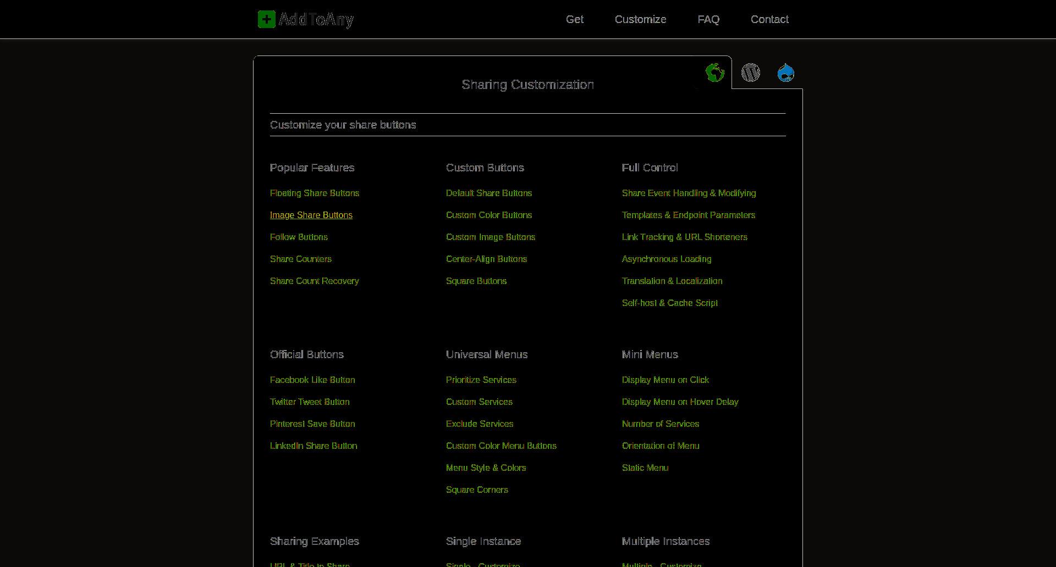This screenshot has height=567, width=1056.
Task: Click the Official Buttons heading
Action: (307, 354)
